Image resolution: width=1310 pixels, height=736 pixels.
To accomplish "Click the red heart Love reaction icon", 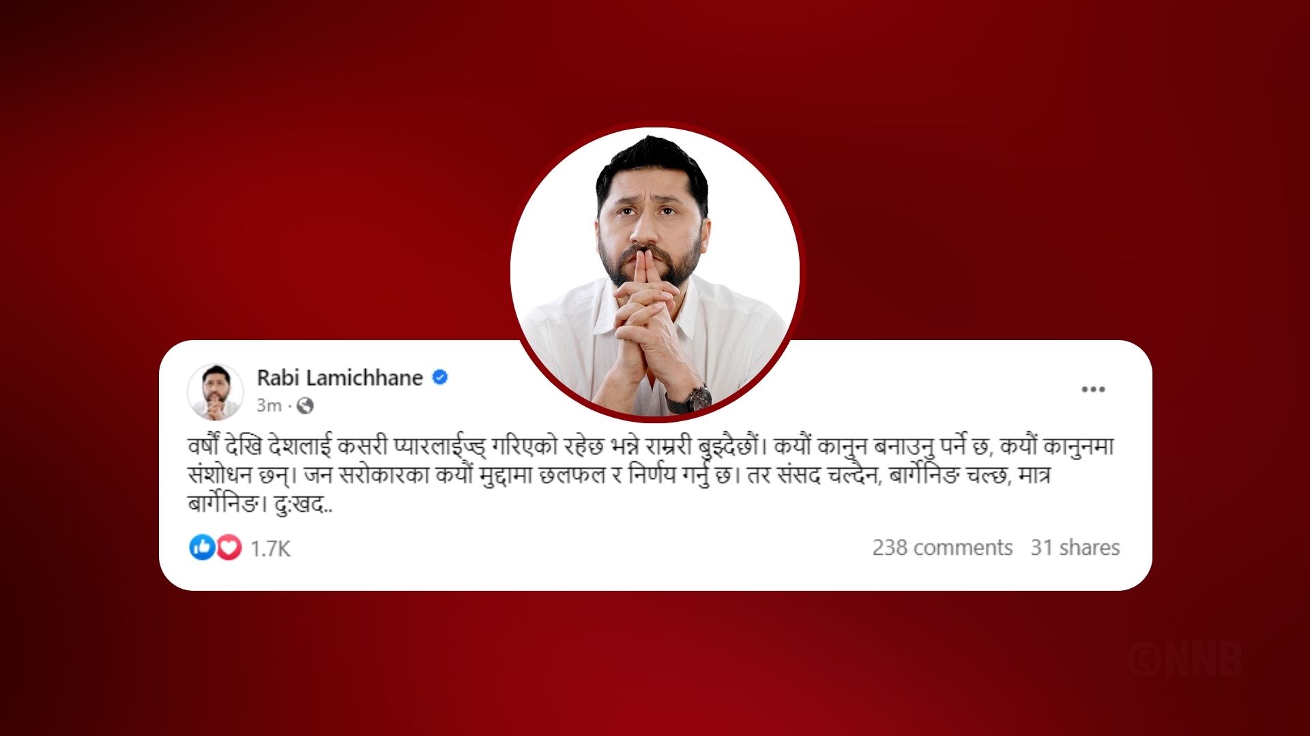I will pos(229,547).
